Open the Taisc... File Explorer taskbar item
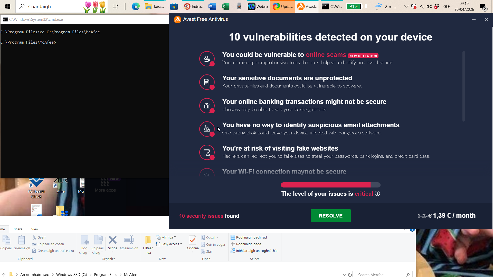The image size is (493, 277). pyautogui.click(x=155, y=6)
